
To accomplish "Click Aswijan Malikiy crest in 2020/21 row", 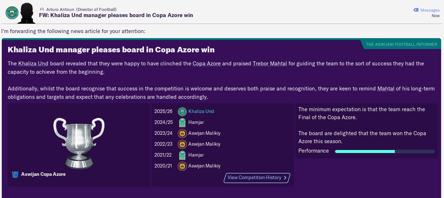I will click(182, 166).
